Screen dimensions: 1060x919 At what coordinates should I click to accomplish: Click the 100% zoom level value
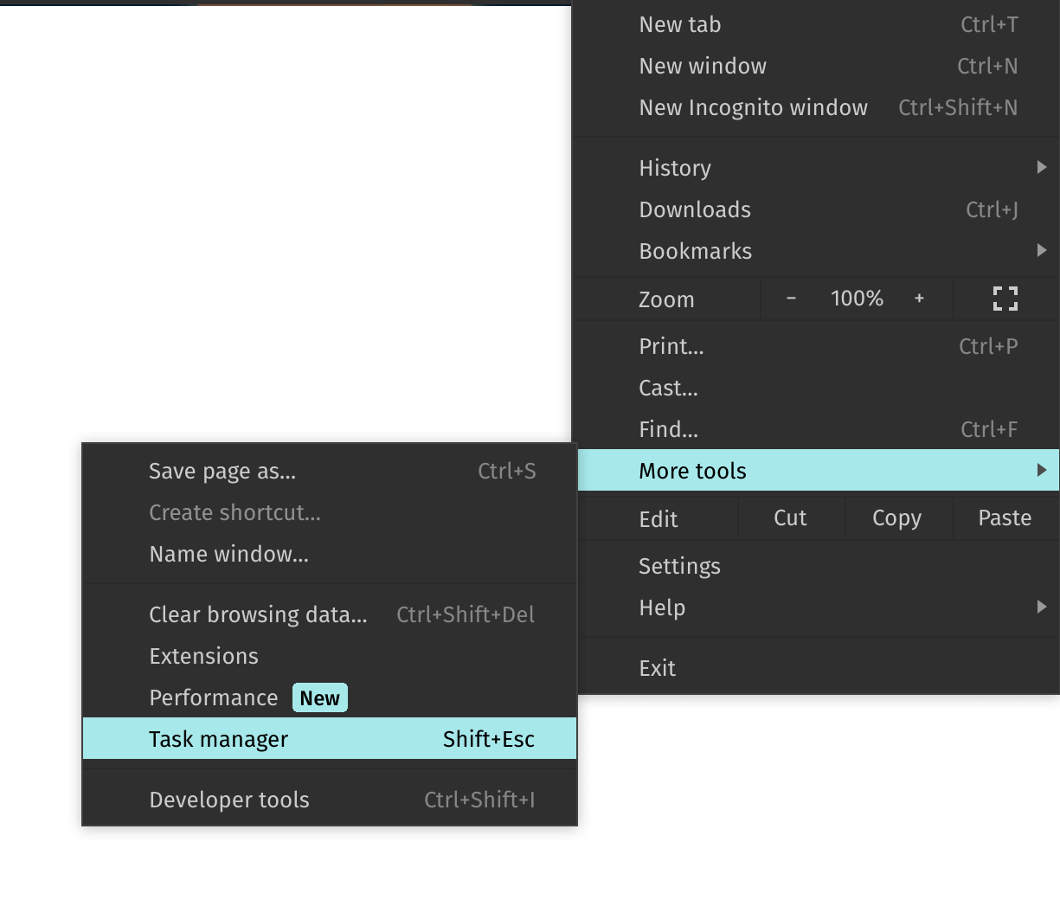856,298
